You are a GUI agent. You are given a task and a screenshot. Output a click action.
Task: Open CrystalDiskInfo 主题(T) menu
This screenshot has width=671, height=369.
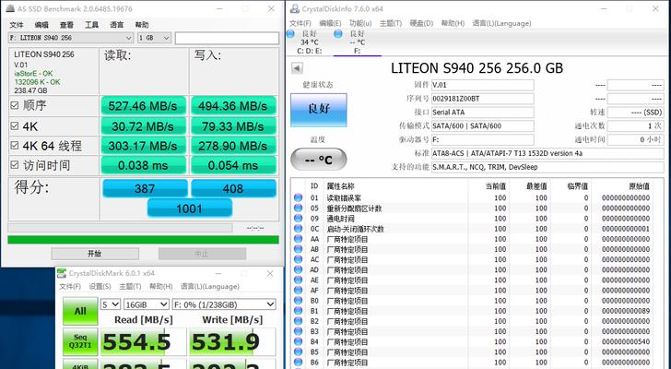[391, 23]
